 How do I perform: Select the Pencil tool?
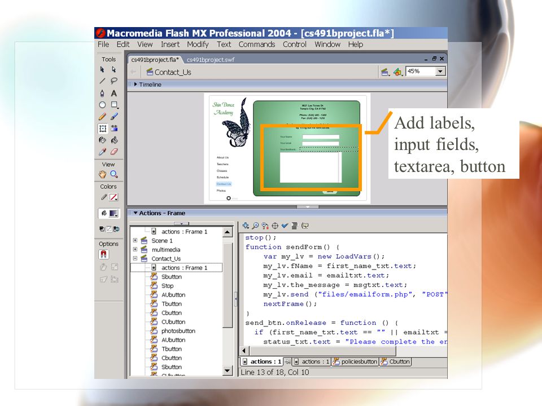pos(102,117)
